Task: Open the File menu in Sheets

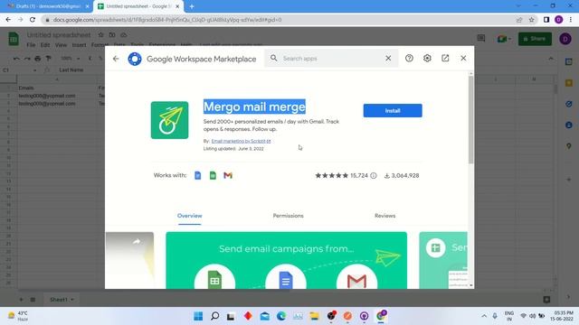Action: click(31, 45)
